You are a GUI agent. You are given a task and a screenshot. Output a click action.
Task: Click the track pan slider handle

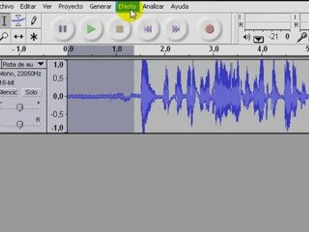[x=20, y=124]
